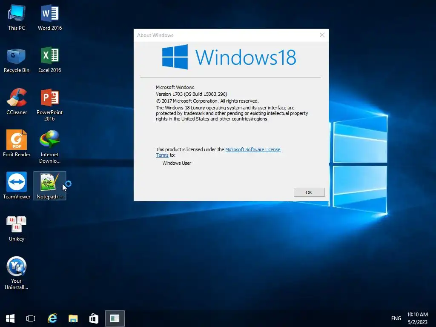The image size is (436, 327).
Task: Click the Excel 2016 desktop shortcut
Action: tap(50, 60)
